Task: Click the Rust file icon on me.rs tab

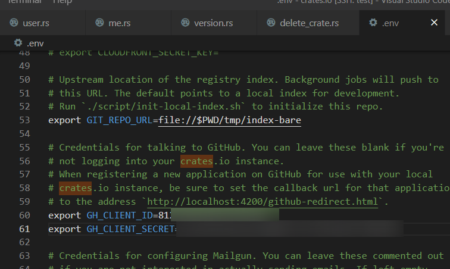Action: (x=99, y=23)
